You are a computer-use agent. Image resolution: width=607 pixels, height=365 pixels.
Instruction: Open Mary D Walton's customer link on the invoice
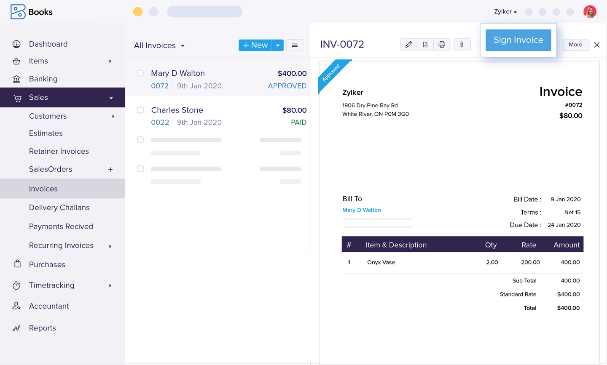click(x=361, y=210)
